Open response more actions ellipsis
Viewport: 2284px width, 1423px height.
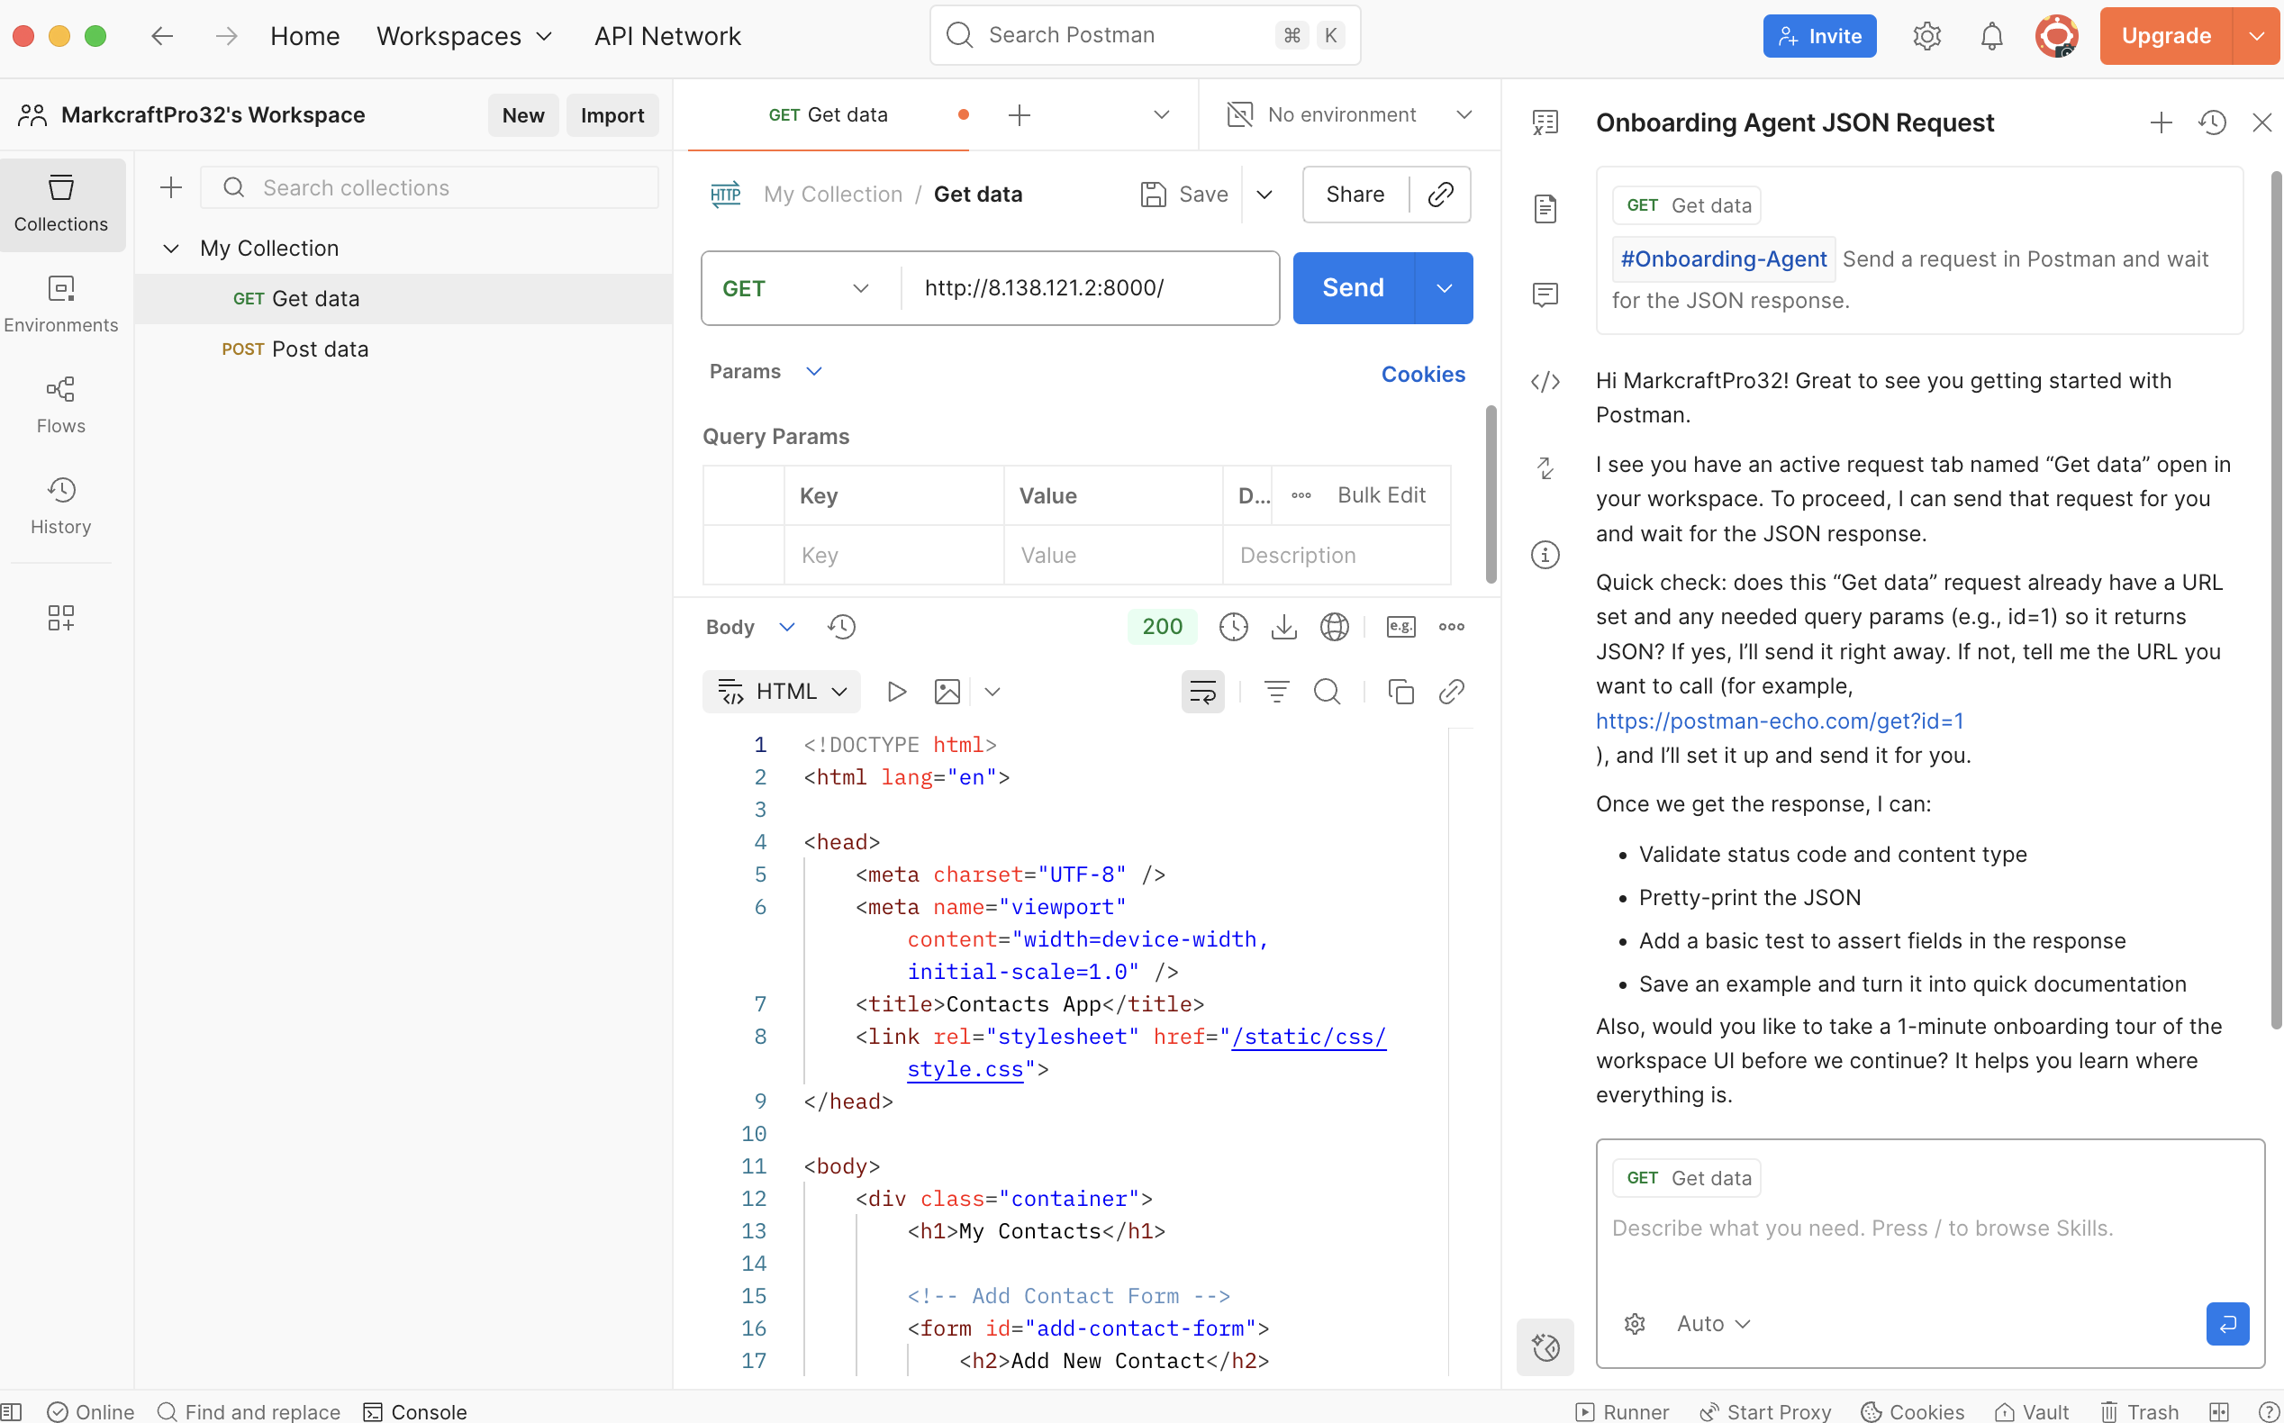tap(1451, 627)
